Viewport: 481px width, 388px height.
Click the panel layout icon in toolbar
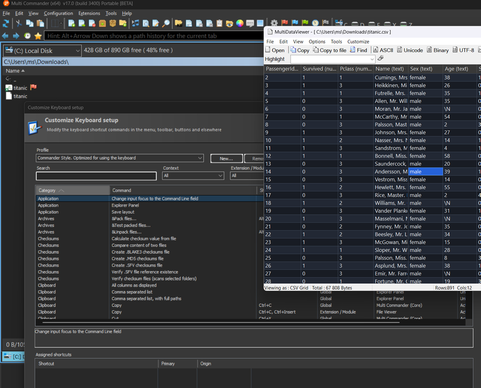point(55,23)
